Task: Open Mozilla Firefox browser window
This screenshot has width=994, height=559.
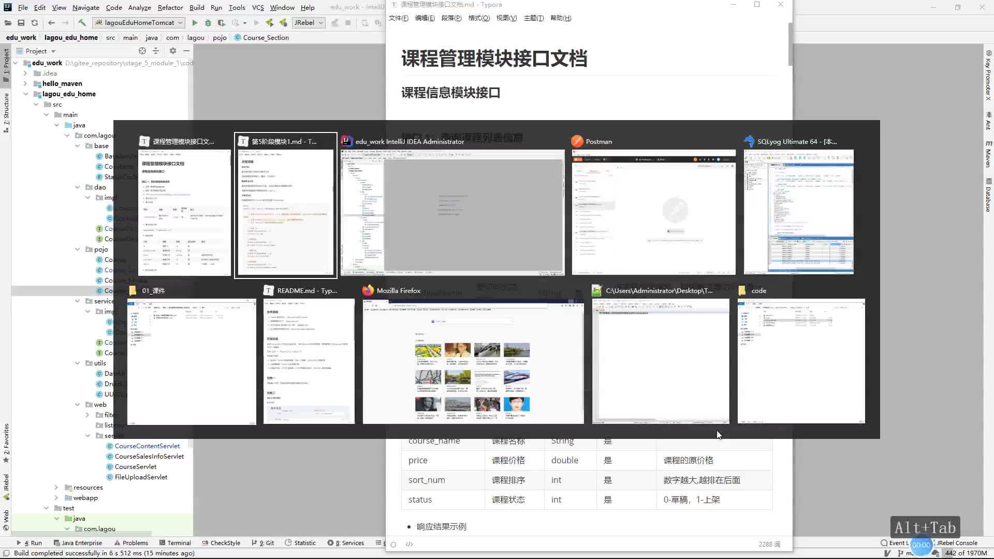Action: [x=473, y=361]
